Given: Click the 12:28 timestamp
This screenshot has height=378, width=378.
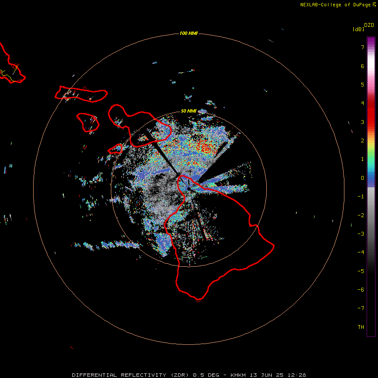Looking at the screenshot, I should (x=297, y=375).
